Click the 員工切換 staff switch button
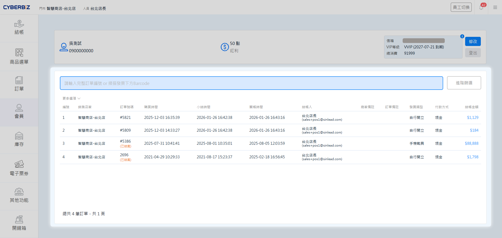The image size is (502, 238). pos(461,7)
